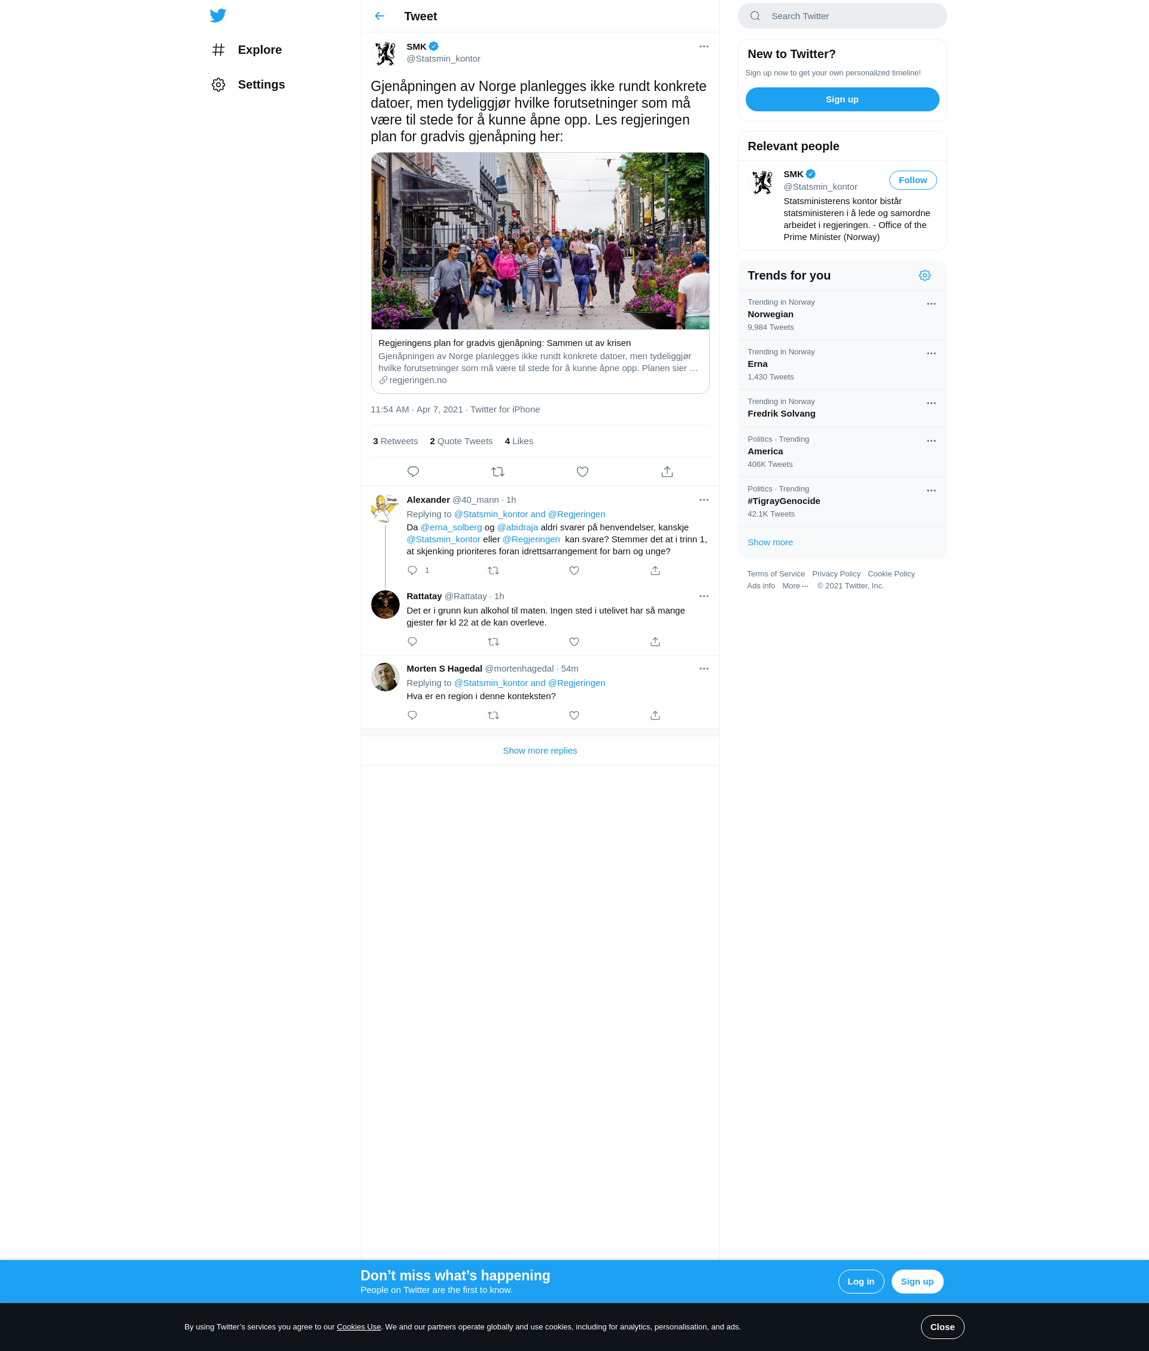
Task: Open more options on Alexander's reply
Action: [x=704, y=500]
